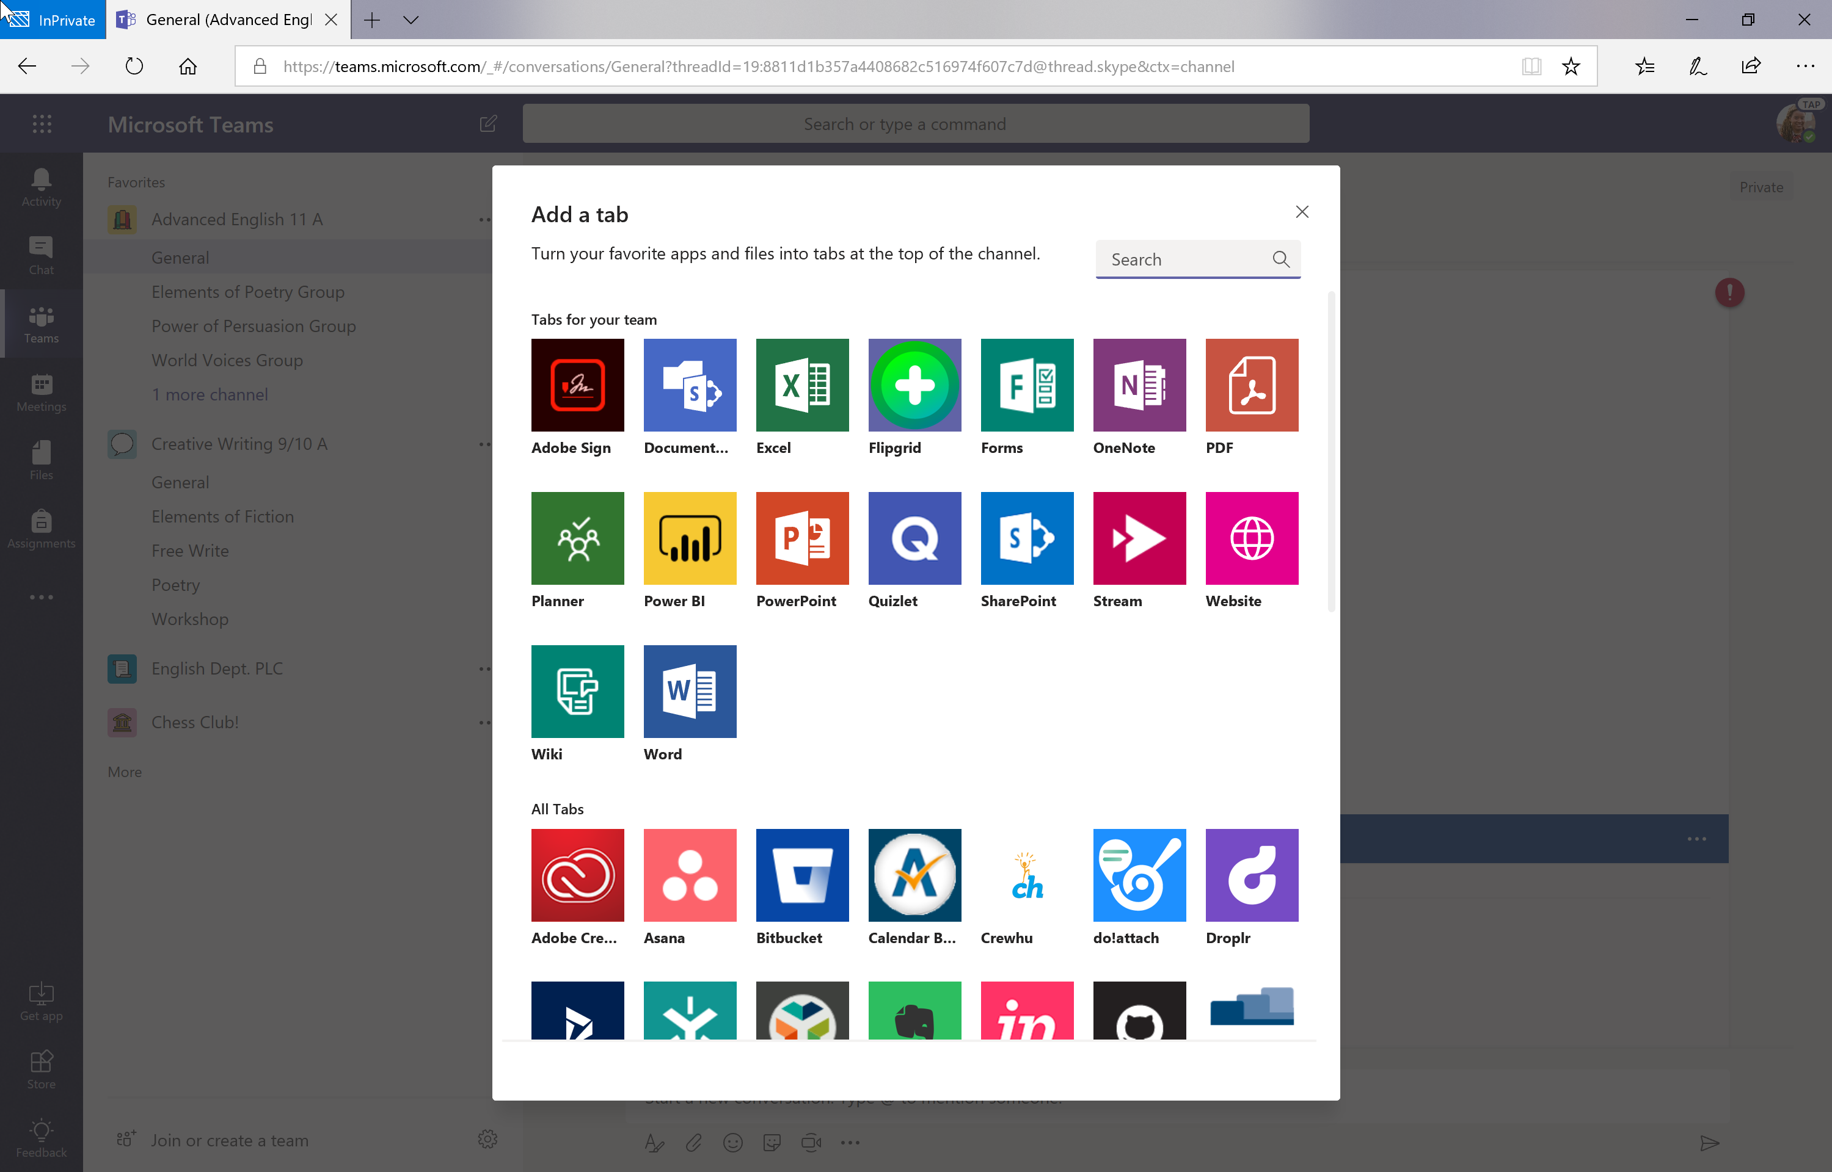Open more options for Chess Club!
This screenshot has height=1172, width=1832.
pos(484,722)
